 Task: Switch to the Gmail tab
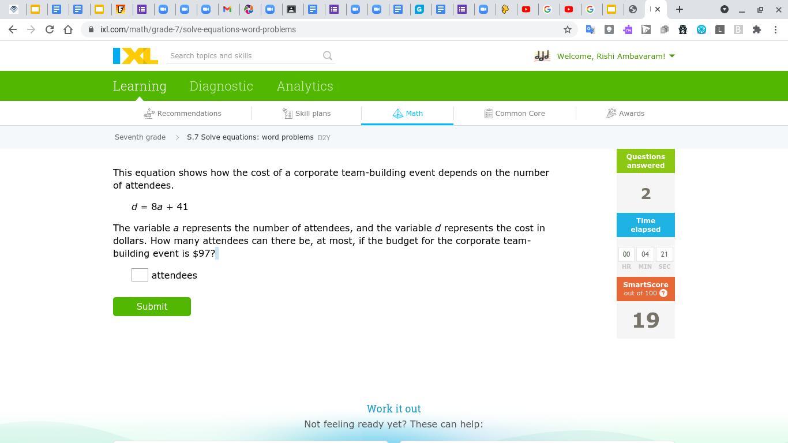[227, 9]
